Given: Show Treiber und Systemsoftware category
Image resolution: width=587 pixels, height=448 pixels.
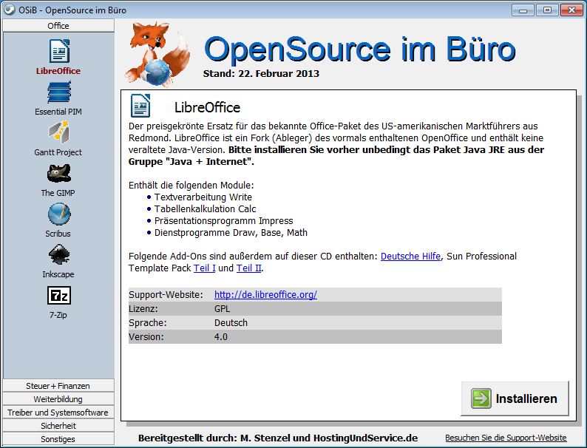Looking at the screenshot, I should (58, 413).
